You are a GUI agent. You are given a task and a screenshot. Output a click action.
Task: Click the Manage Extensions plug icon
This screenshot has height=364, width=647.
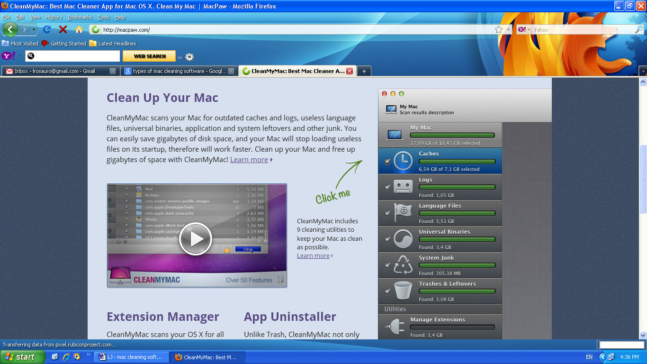395,327
